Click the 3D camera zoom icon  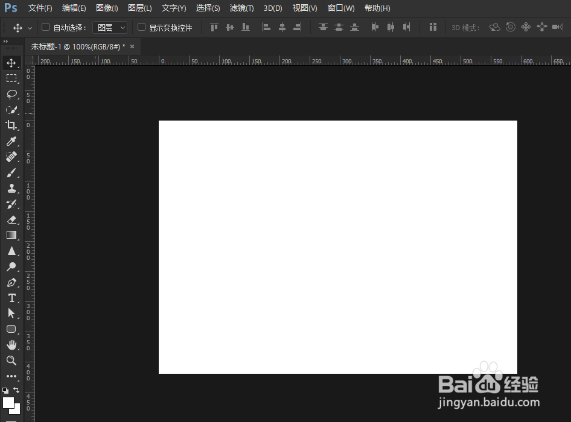558,27
